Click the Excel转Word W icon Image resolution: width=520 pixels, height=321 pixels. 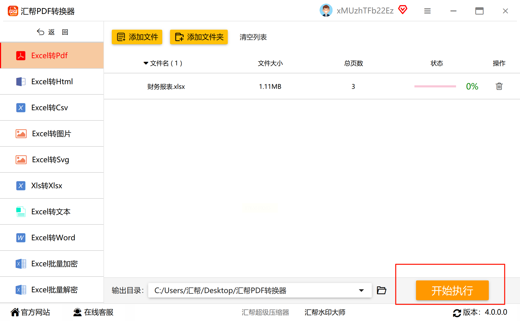tap(21, 238)
